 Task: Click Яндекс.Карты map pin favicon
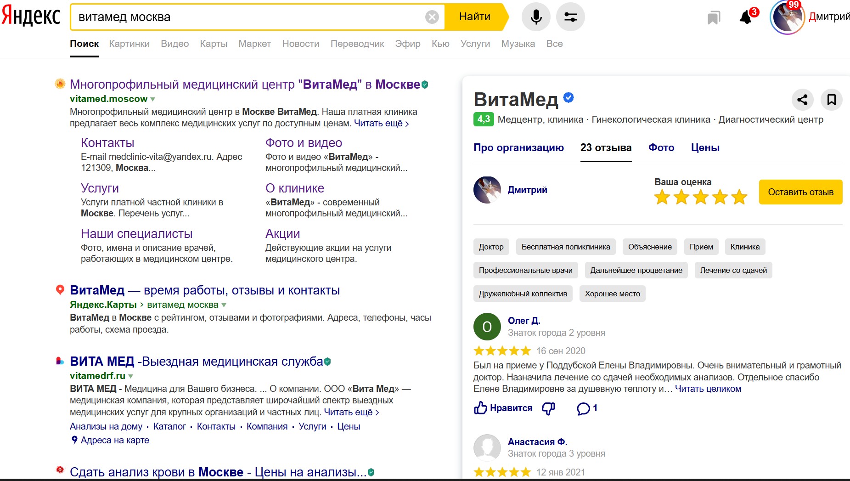pyautogui.click(x=60, y=290)
